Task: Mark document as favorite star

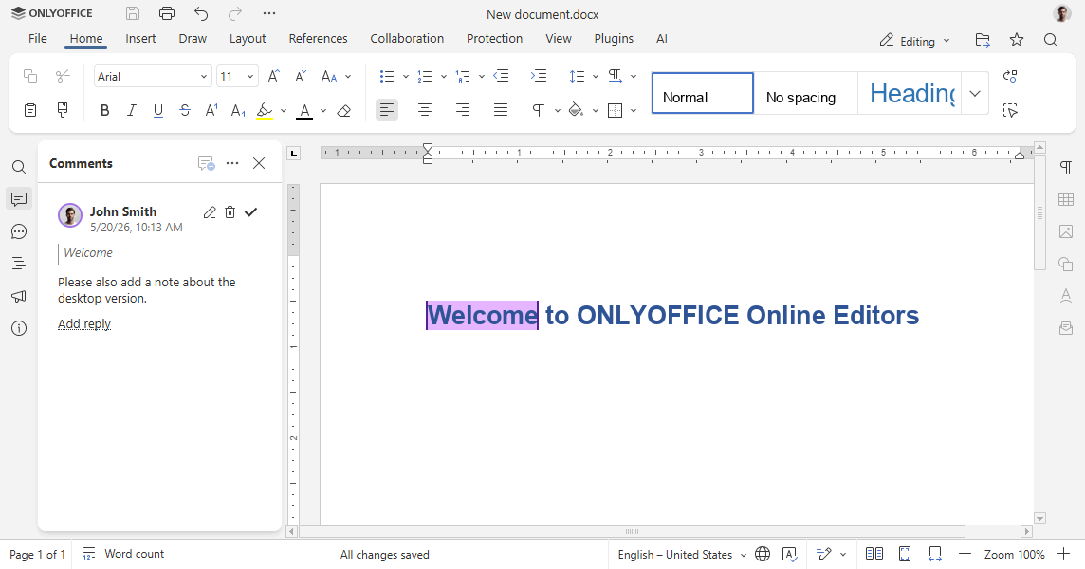Action: click(x=1017, y=40)
